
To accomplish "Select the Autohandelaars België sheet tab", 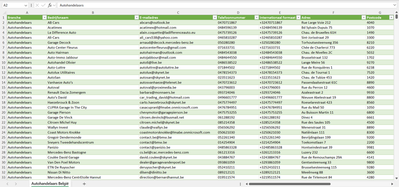I will click(x=50, y=184).
